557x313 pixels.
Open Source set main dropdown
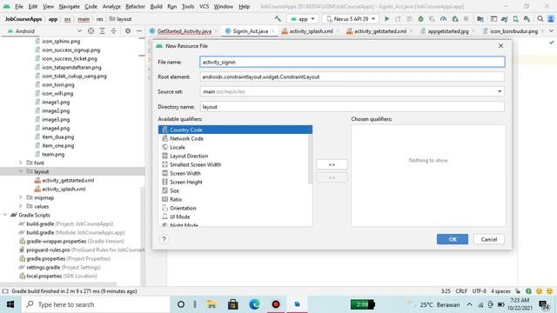tap(352, 91)
